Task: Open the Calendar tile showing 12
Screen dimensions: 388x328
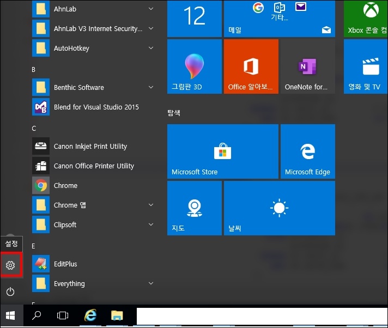Action: point(195,19)
